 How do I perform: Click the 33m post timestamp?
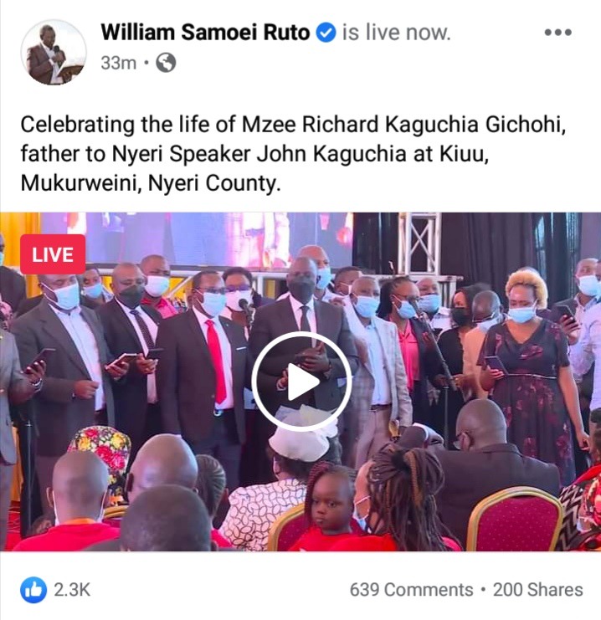[x=118, y=63]
